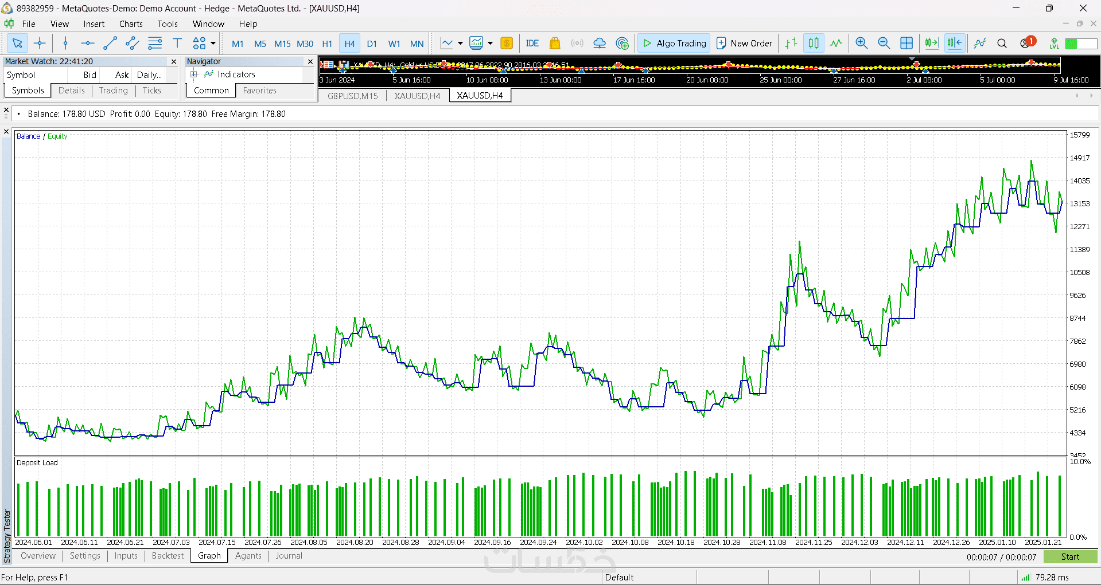
Task: Pick the trendline drawing tool
Action: pos(110,43)
